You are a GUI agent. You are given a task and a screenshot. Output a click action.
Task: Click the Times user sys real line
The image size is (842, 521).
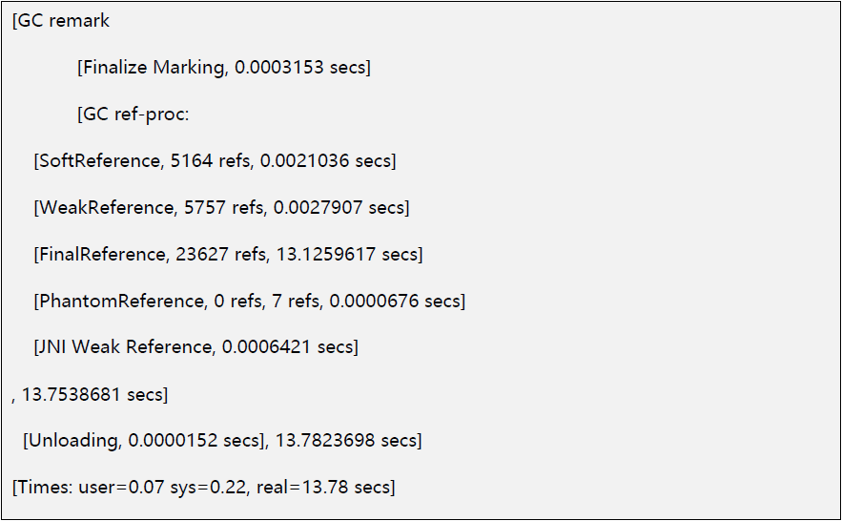[x=203, y=488]
